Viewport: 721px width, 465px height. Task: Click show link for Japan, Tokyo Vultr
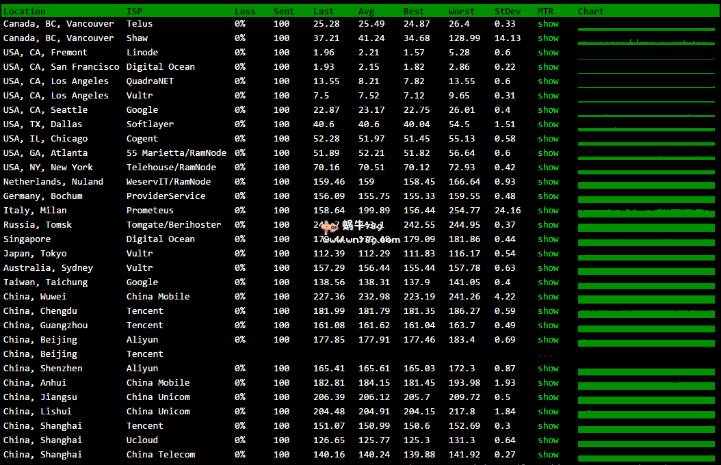click(548, 254)
